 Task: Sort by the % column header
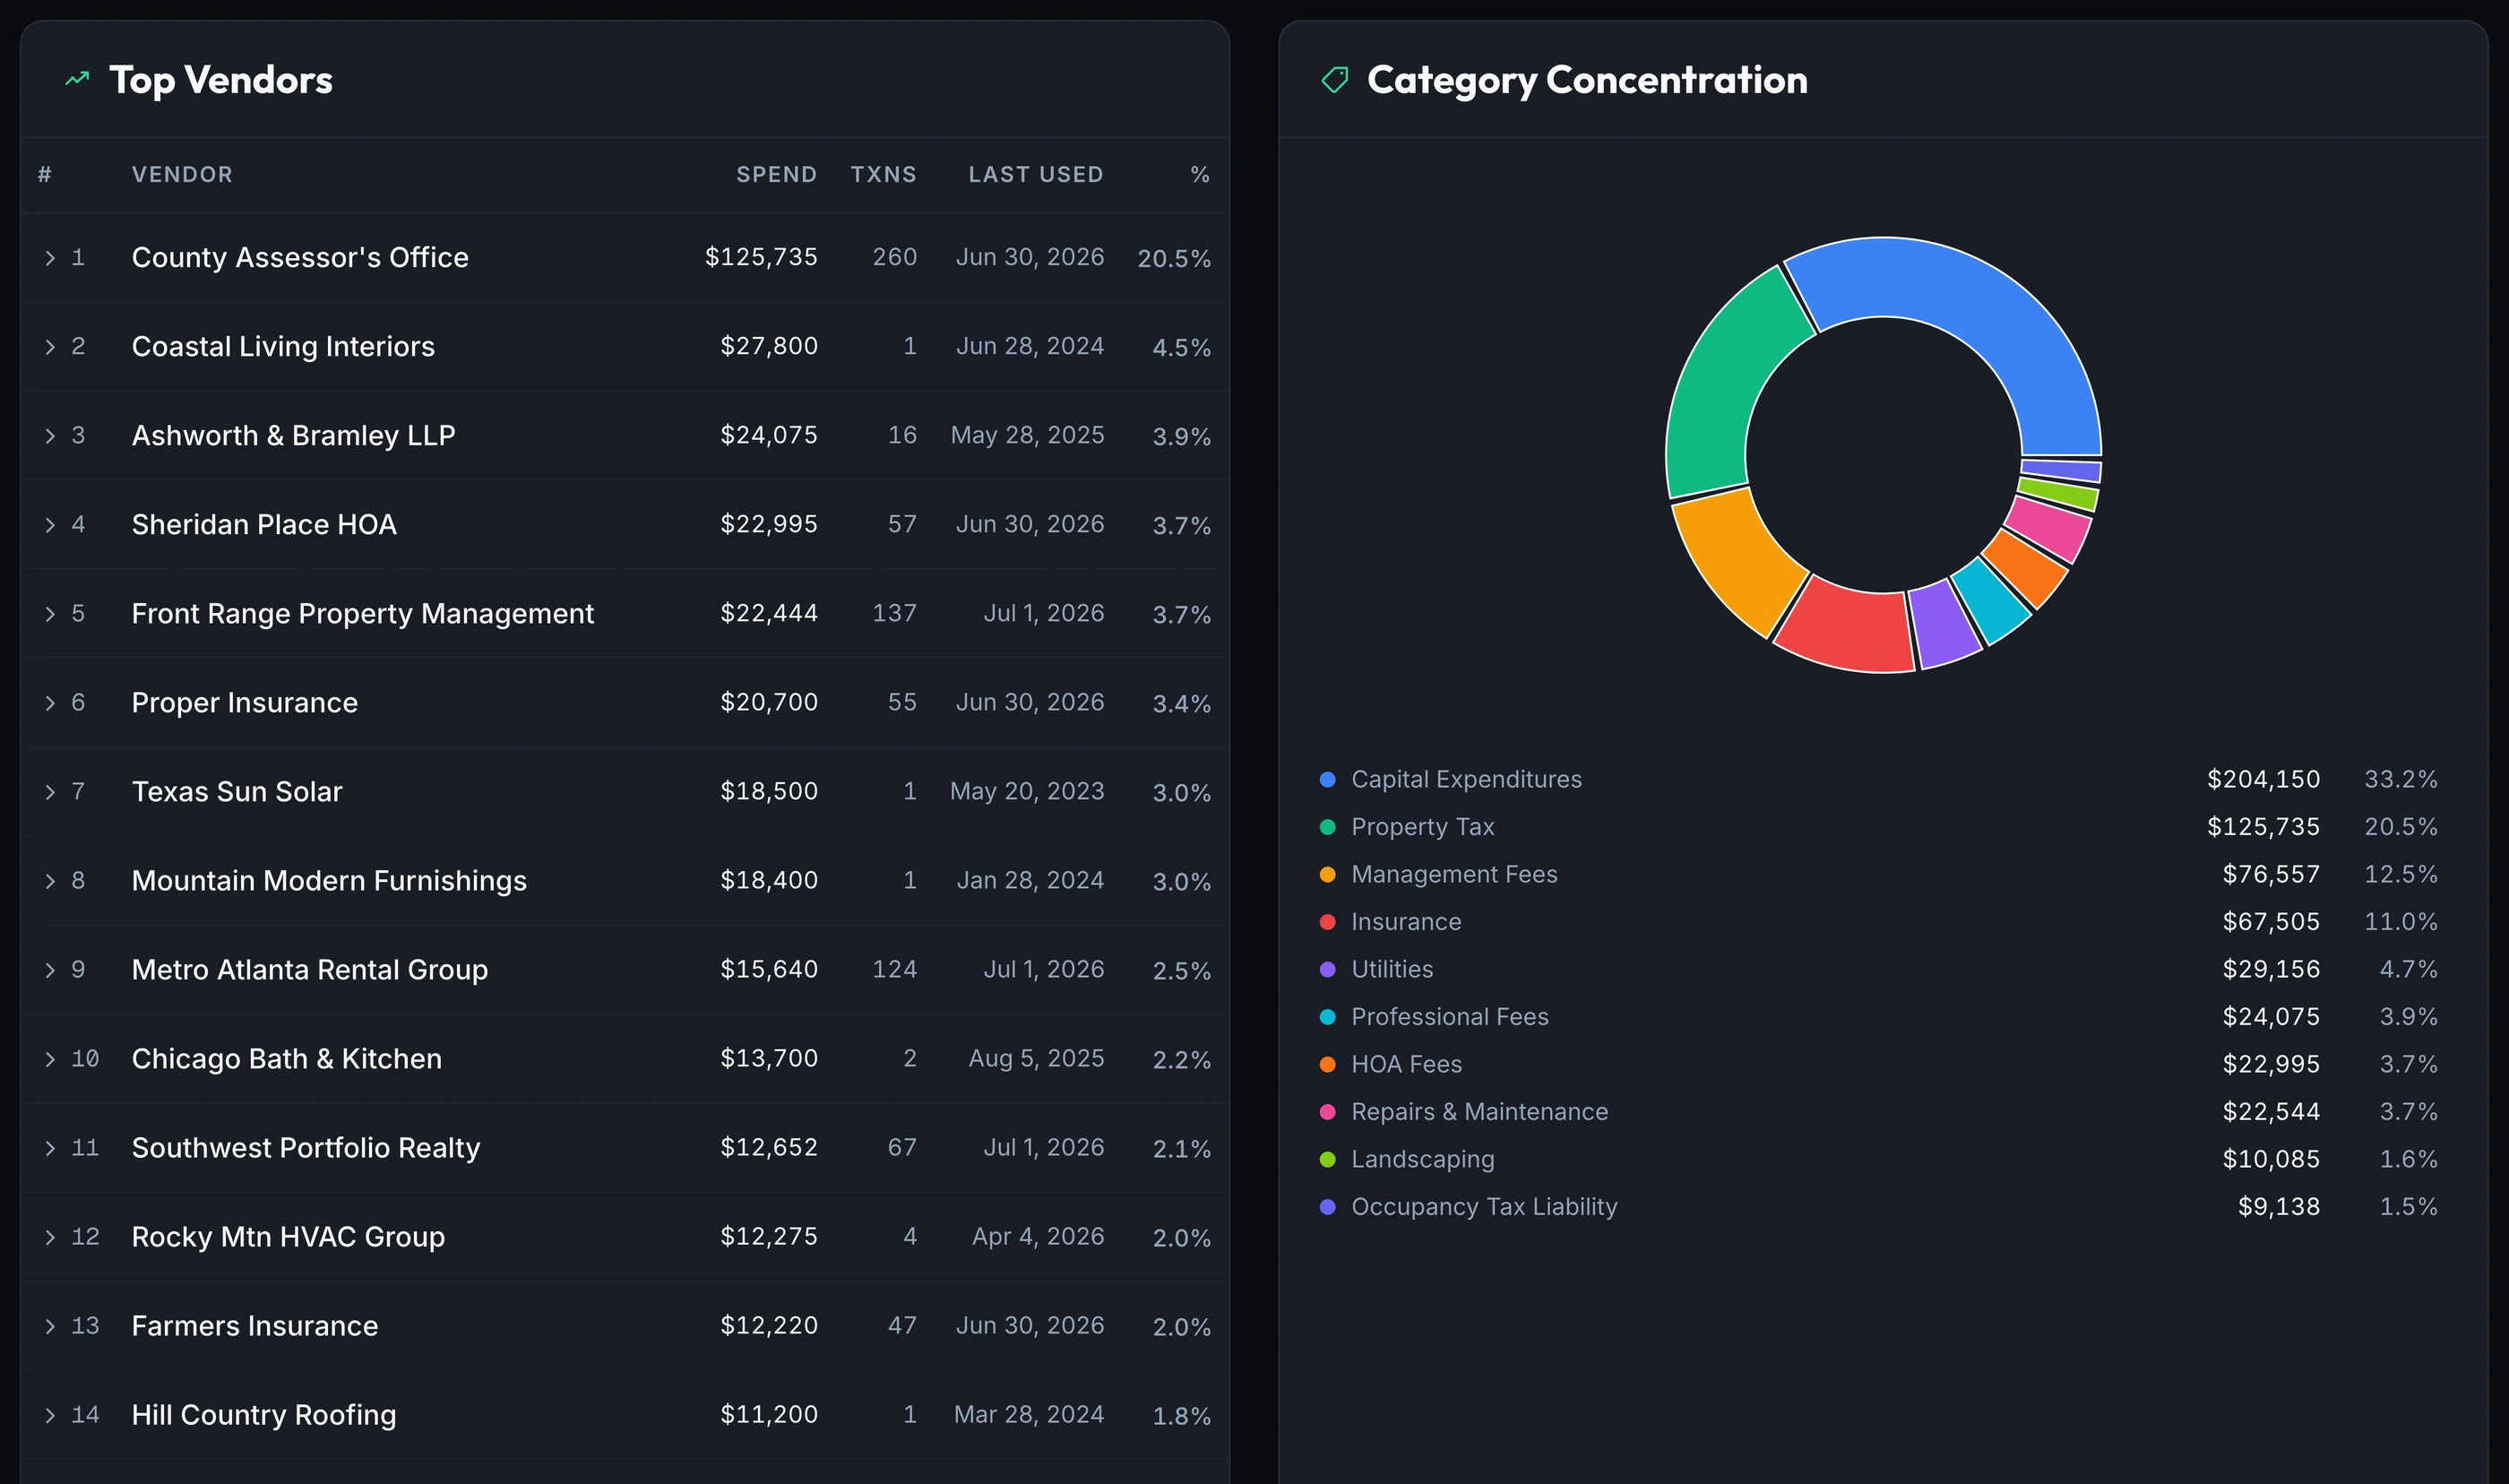coord(1201,175)
